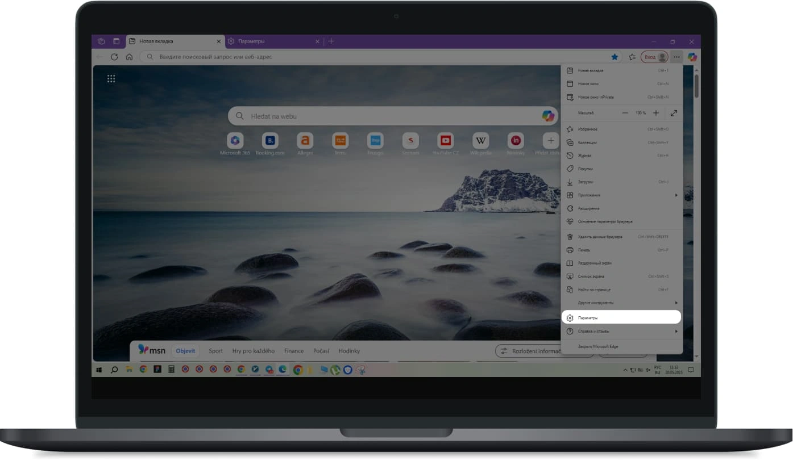Viewport: 793px width, 461px height.
Task: Open Избранное from the menu
Action: click(621, 129)
